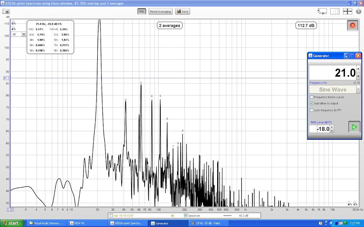Enable Lock frequency to FFT checkbox
Screen dimensions: 364x227
(311, 110)
